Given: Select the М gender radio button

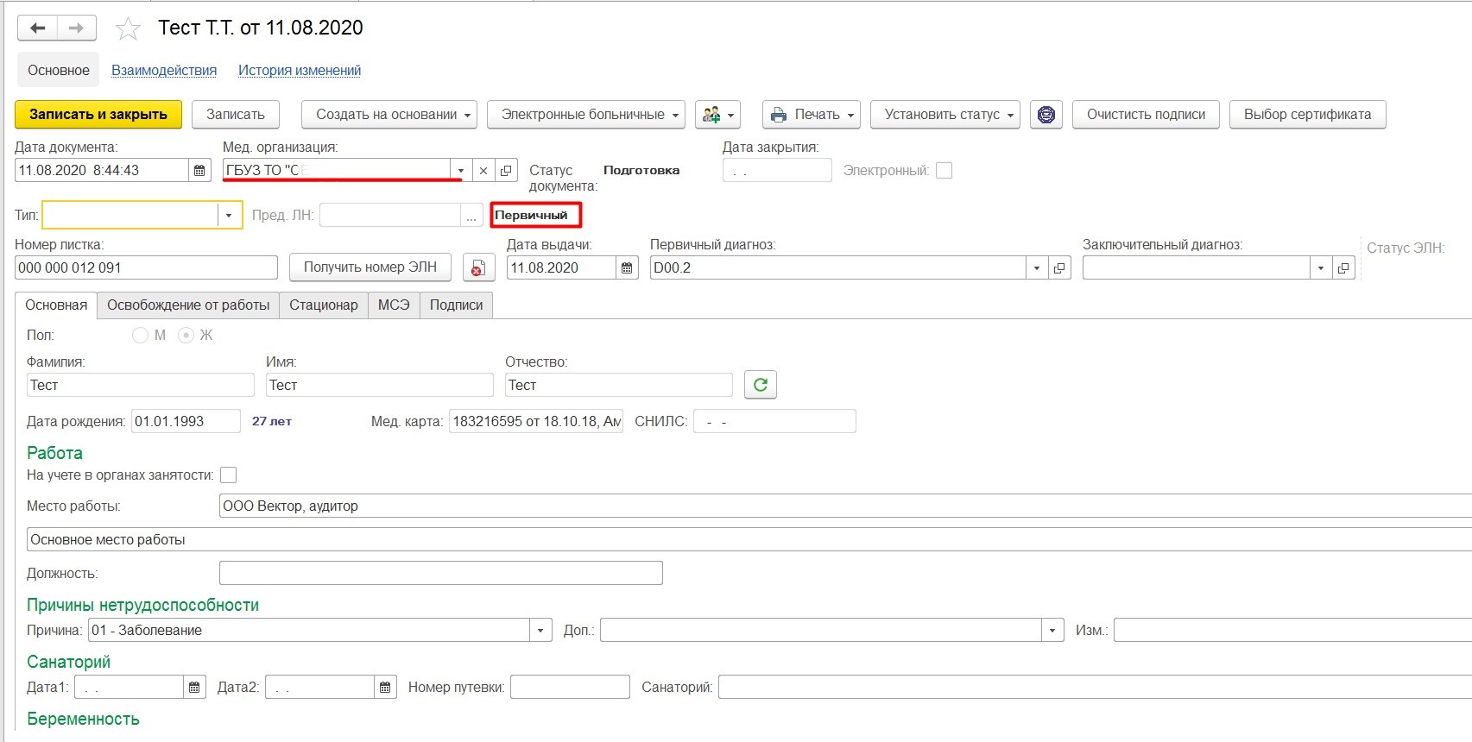Looking at the screenshot, I should pos(140,336).
